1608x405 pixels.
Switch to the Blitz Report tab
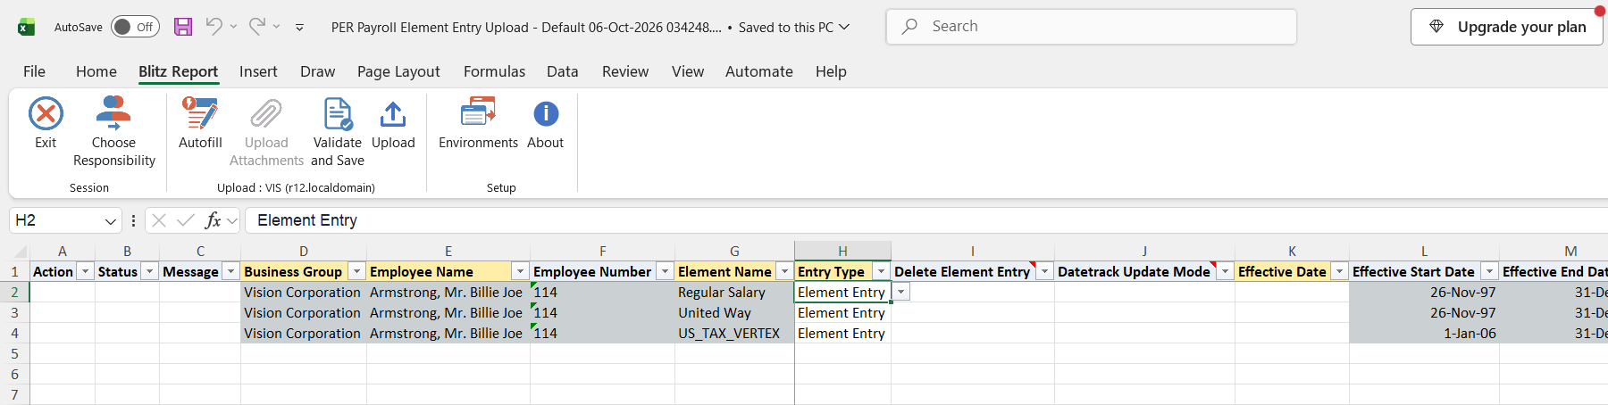178,71
